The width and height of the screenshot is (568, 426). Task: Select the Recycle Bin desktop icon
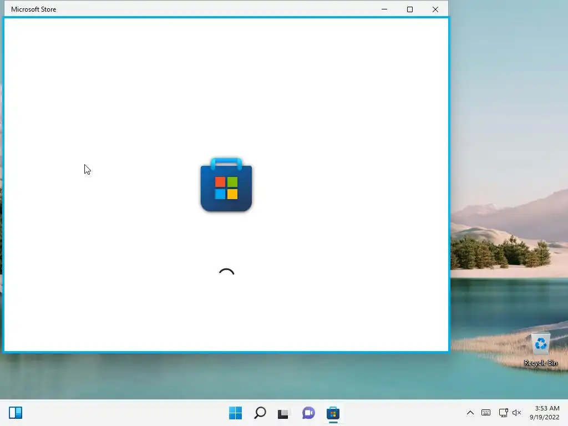(x=540, y=349)
